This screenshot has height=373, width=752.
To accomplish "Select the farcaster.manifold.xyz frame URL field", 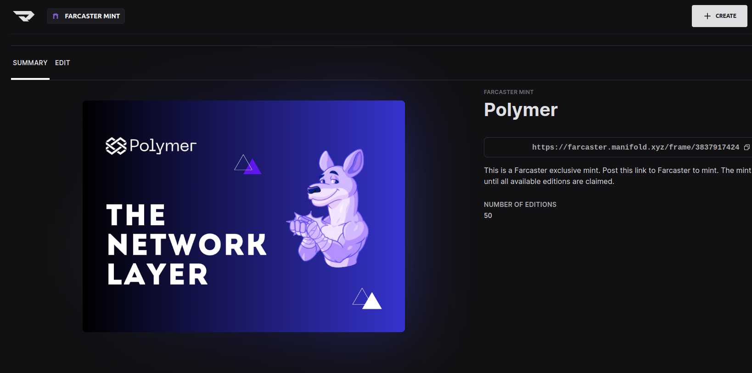I will click(x=618, y=147).
